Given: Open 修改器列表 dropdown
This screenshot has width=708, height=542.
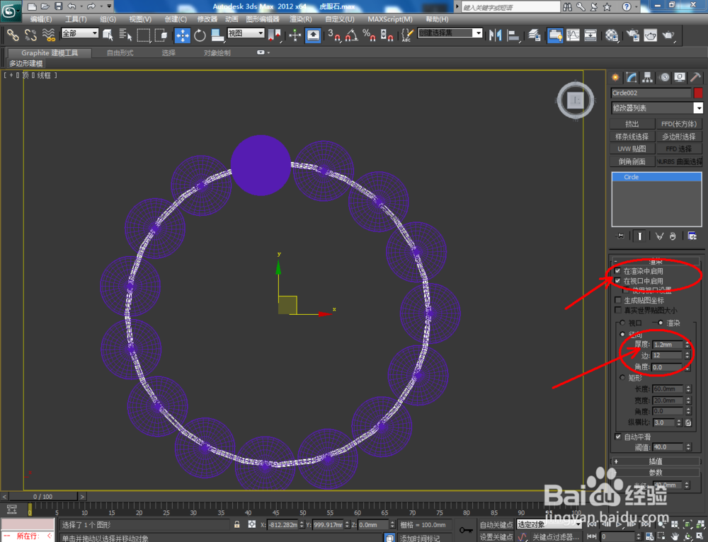Looking at the screenshot, I should coord(657,108).
